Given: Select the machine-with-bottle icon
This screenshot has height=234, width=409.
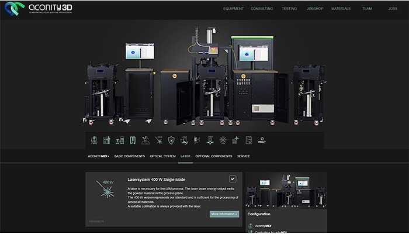Looking at the screenshot, I should (107, 140).
